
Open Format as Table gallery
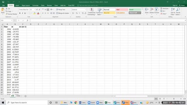point(99,12)
